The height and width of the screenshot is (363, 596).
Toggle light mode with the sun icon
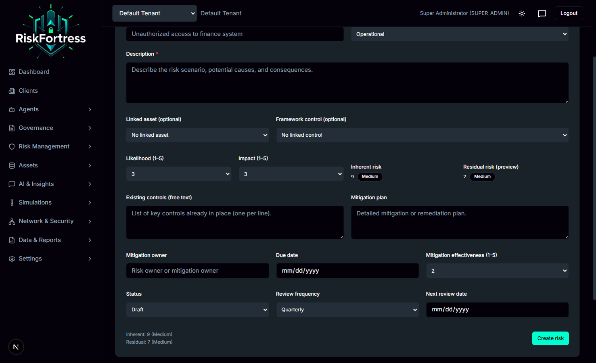(522, 13)
